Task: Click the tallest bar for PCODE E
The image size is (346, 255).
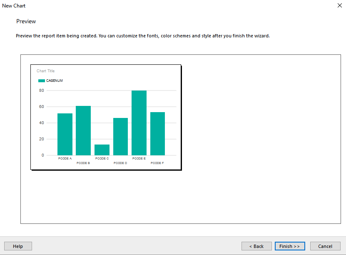Action: [x=139, y=123]
